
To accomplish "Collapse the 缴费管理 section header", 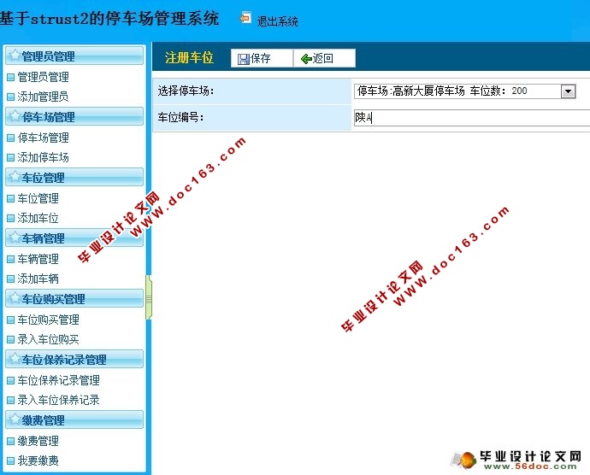I will pos(74,419).
